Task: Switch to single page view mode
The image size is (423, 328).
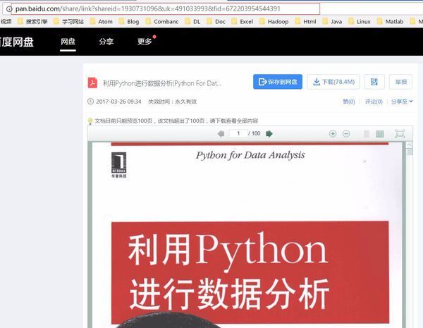Action: (x=367, y=133)
